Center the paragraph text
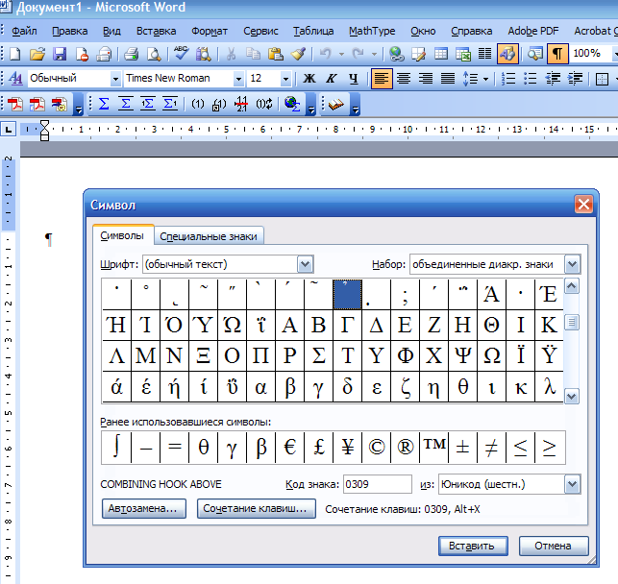This screenshot has height=584, width=618. point(404,79)
